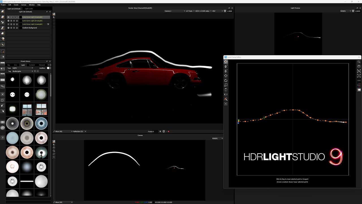Select the window-shaped light preset thumbnail
Screen dimensions: 362x204
click(27, 109)
